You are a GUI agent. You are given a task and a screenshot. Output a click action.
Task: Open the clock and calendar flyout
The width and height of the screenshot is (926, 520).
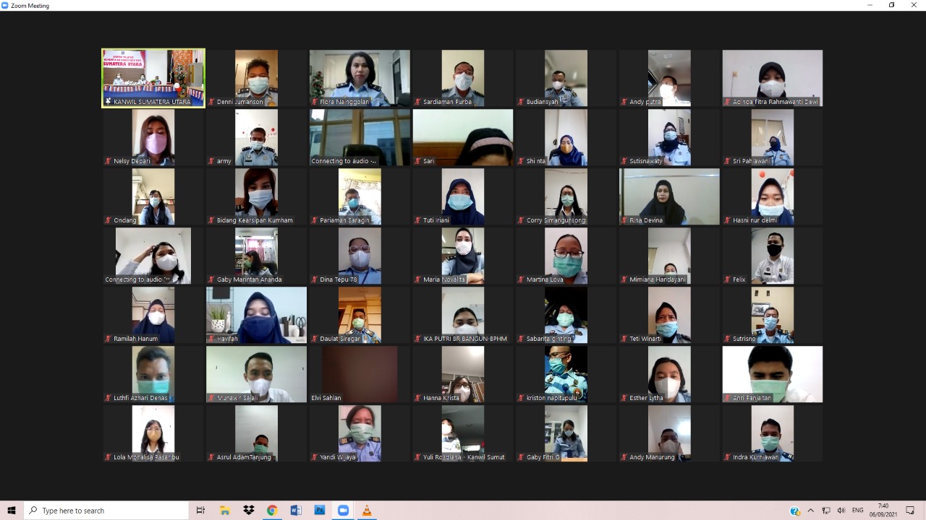(x=883, y=511)
